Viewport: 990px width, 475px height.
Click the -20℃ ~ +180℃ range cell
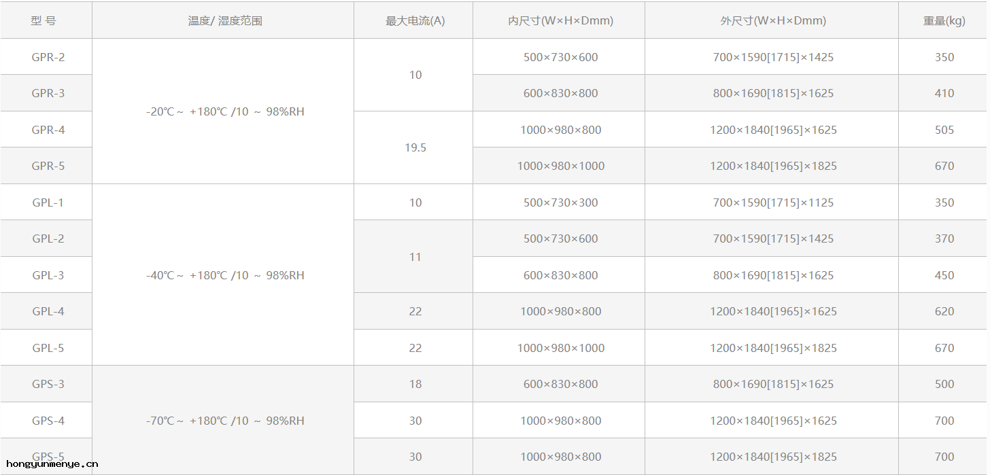click(x=225, y=111)
